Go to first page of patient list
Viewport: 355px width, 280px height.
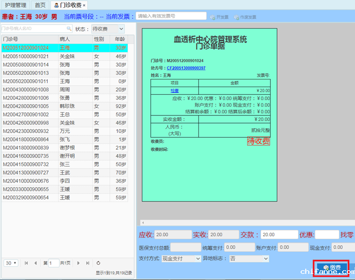point(26,263)
